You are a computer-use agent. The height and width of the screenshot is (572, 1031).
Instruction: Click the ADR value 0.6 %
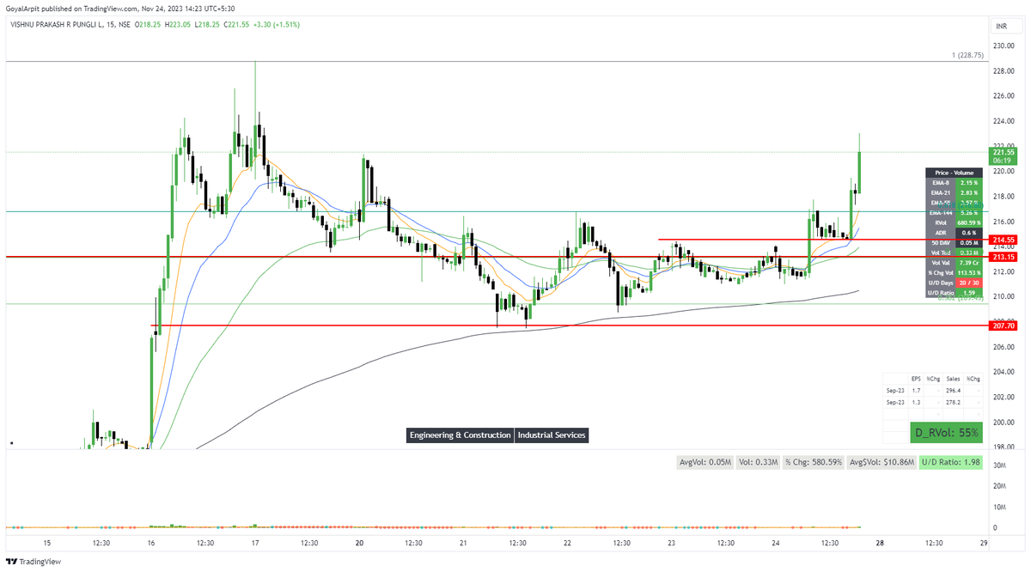pyautogui.click(x=968, y=233)
